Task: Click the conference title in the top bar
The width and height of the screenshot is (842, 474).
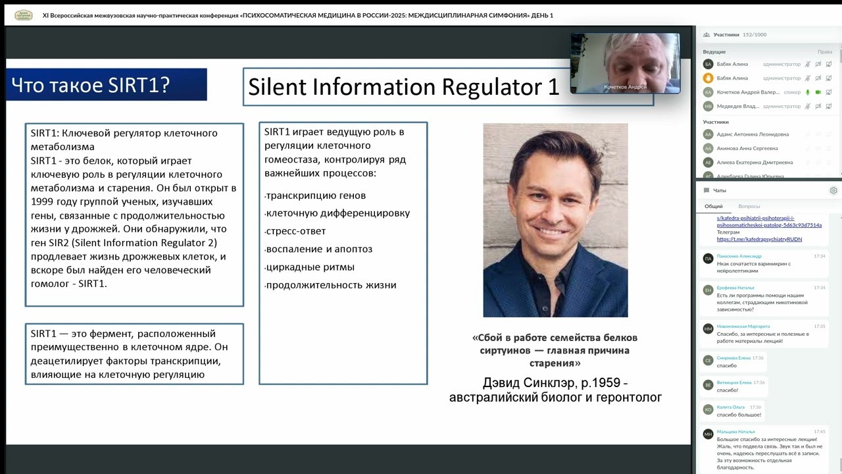Action: [297, 14]
